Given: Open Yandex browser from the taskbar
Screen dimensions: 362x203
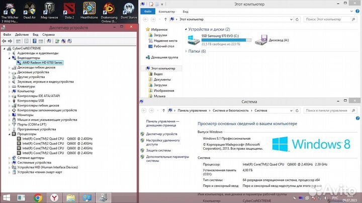Looking at the screenshot, I should (x=54, y=197).
